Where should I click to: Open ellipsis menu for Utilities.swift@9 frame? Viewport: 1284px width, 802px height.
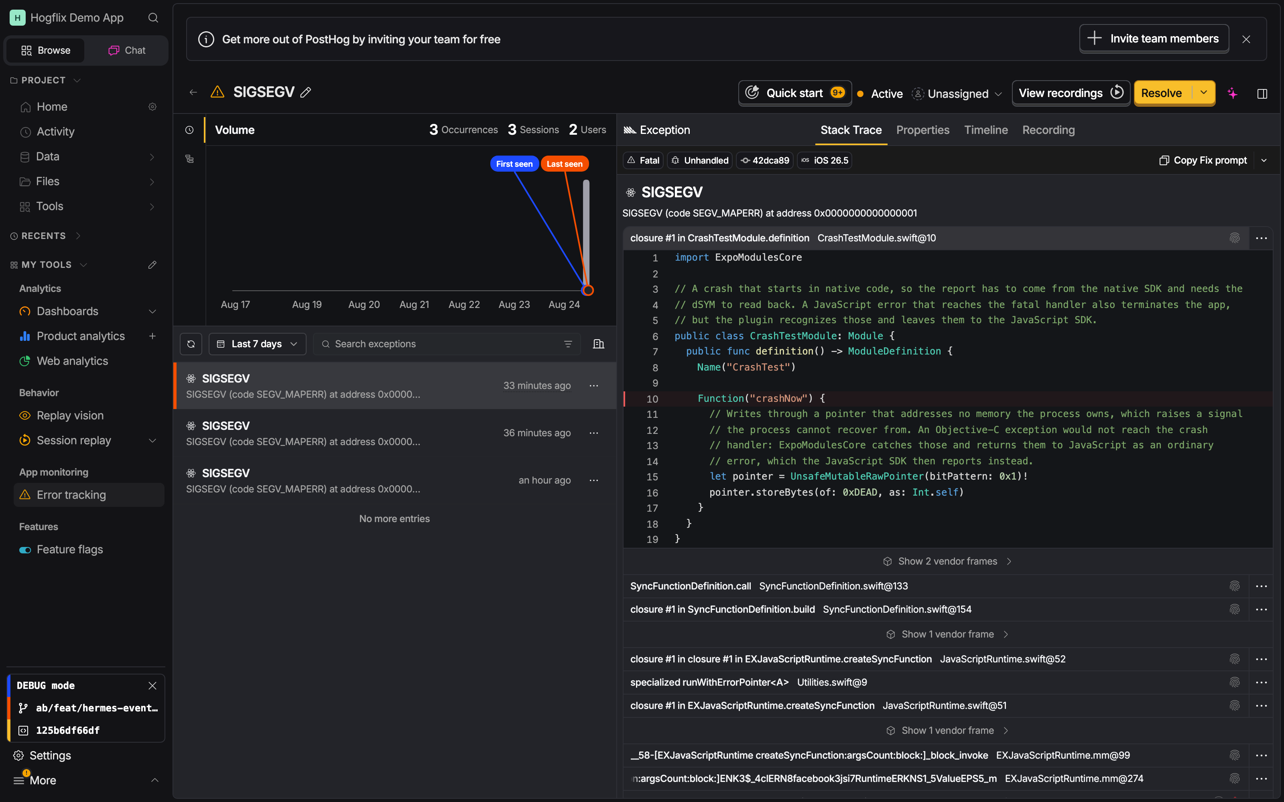[x=1261, y=682]
